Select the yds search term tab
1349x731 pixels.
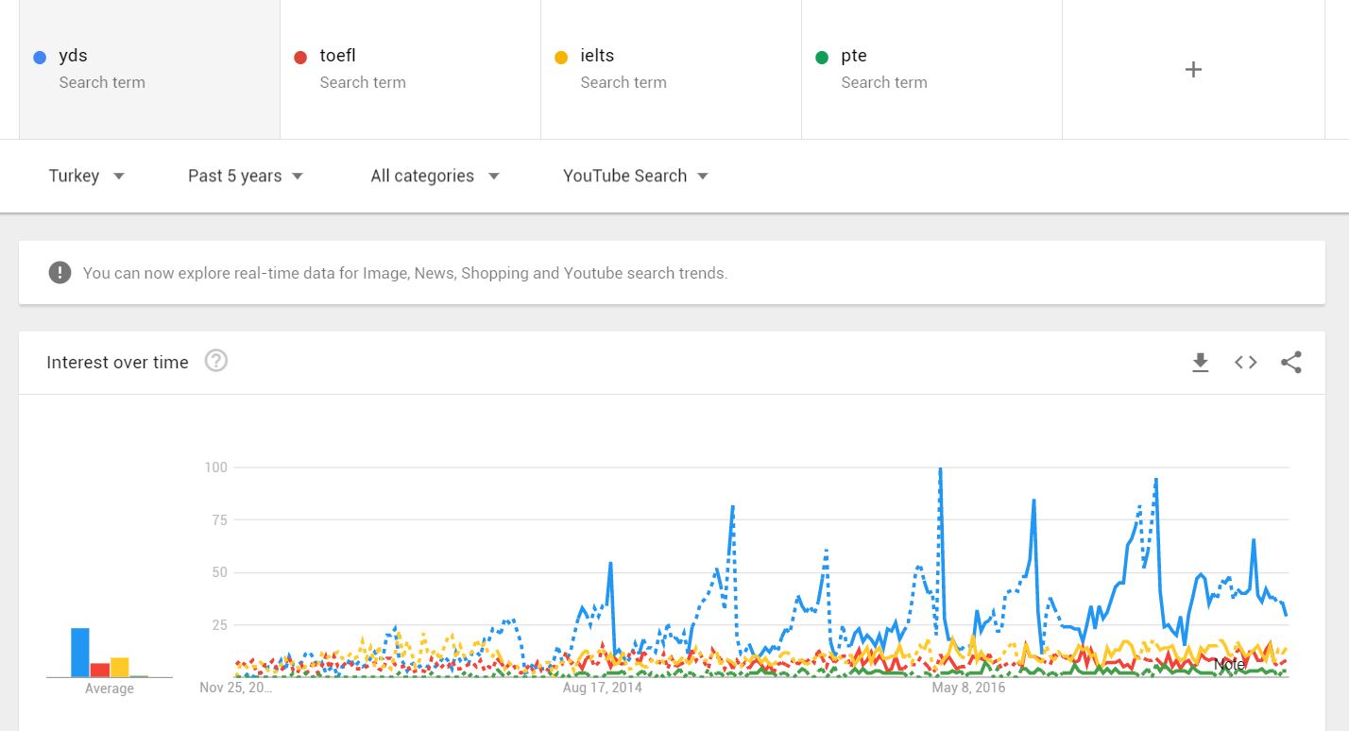click(149, 70)
